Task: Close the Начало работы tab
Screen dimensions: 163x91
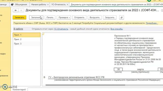Action: 48,5
